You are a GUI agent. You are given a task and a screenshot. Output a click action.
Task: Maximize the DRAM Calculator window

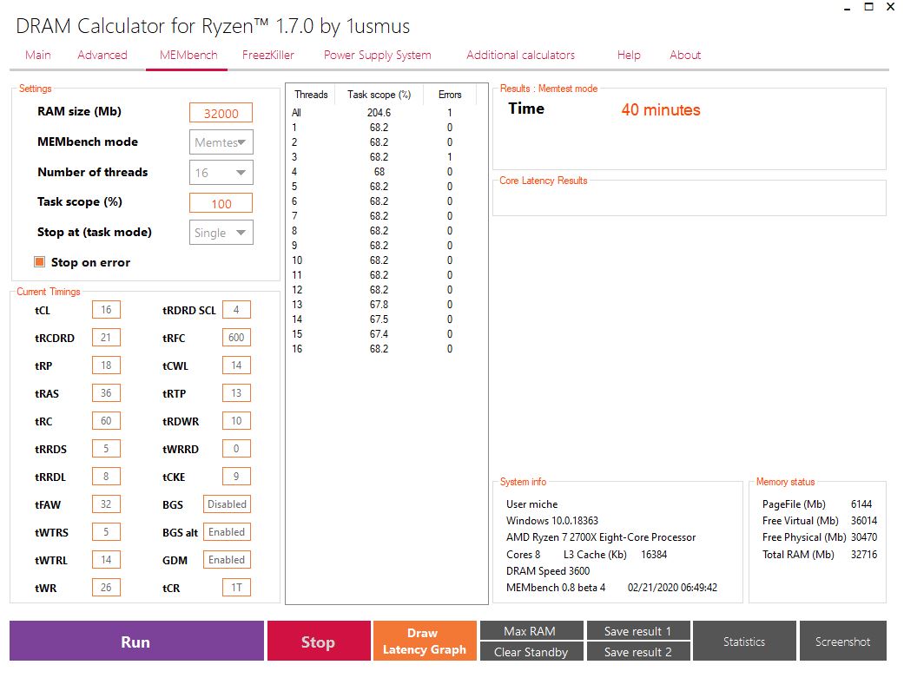(x=869, y=7)
